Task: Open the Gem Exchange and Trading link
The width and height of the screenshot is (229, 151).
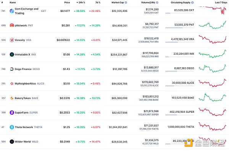Action: 26,11
